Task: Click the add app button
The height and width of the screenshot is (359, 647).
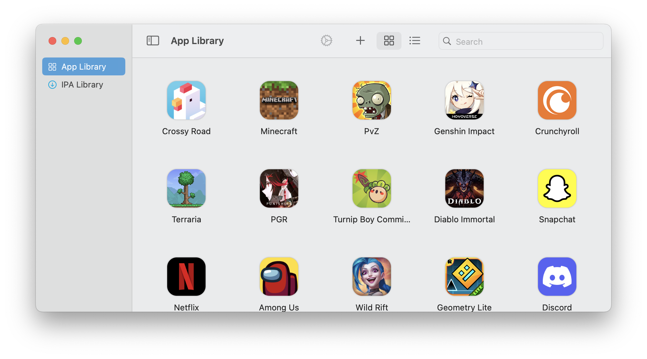Action: 361,41
